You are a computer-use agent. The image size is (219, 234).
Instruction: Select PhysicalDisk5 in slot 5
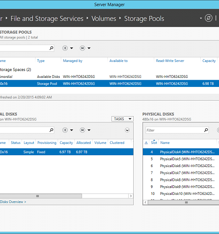[181, 159]
